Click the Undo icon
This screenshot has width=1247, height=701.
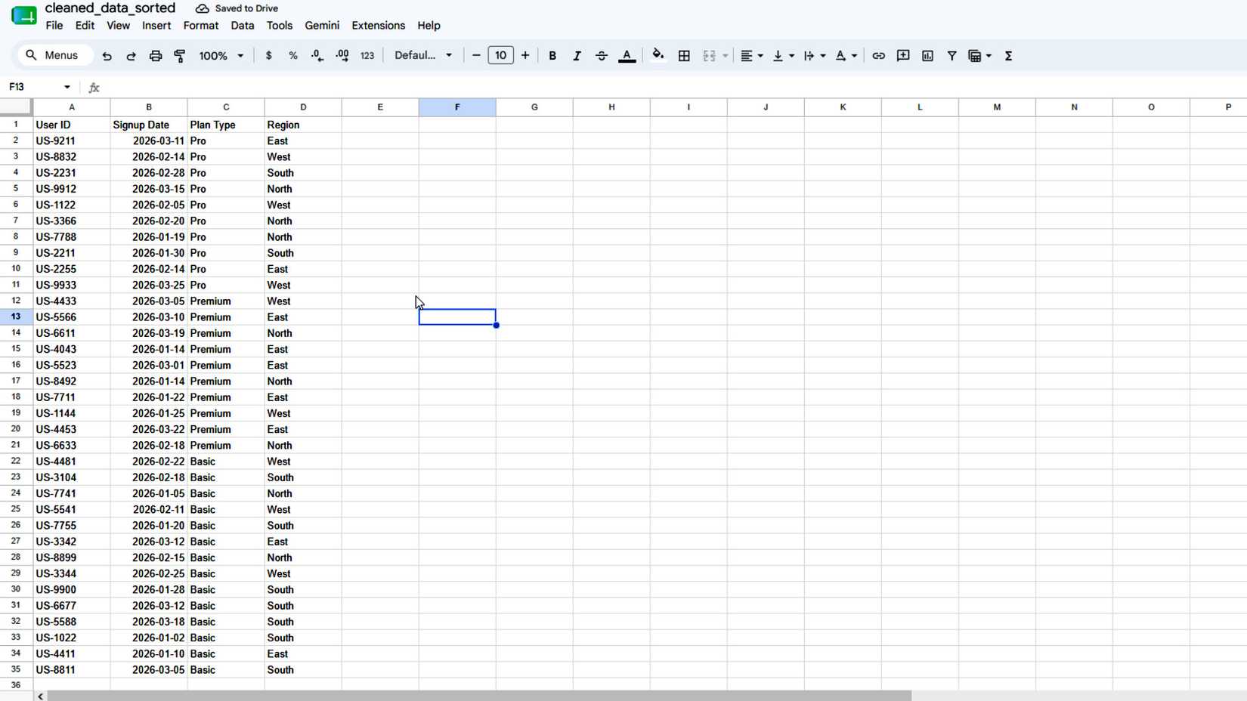pos(107,56)
